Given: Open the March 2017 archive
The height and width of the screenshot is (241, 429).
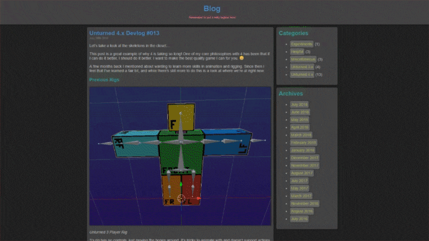Looking at the screenshot, I should click(x=301, y=196).
